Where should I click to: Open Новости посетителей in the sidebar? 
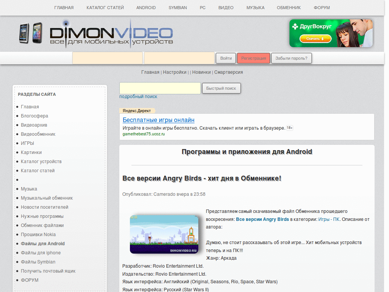tap(44, 207)
